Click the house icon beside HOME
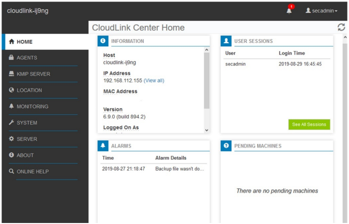 [x=12, y=42]
